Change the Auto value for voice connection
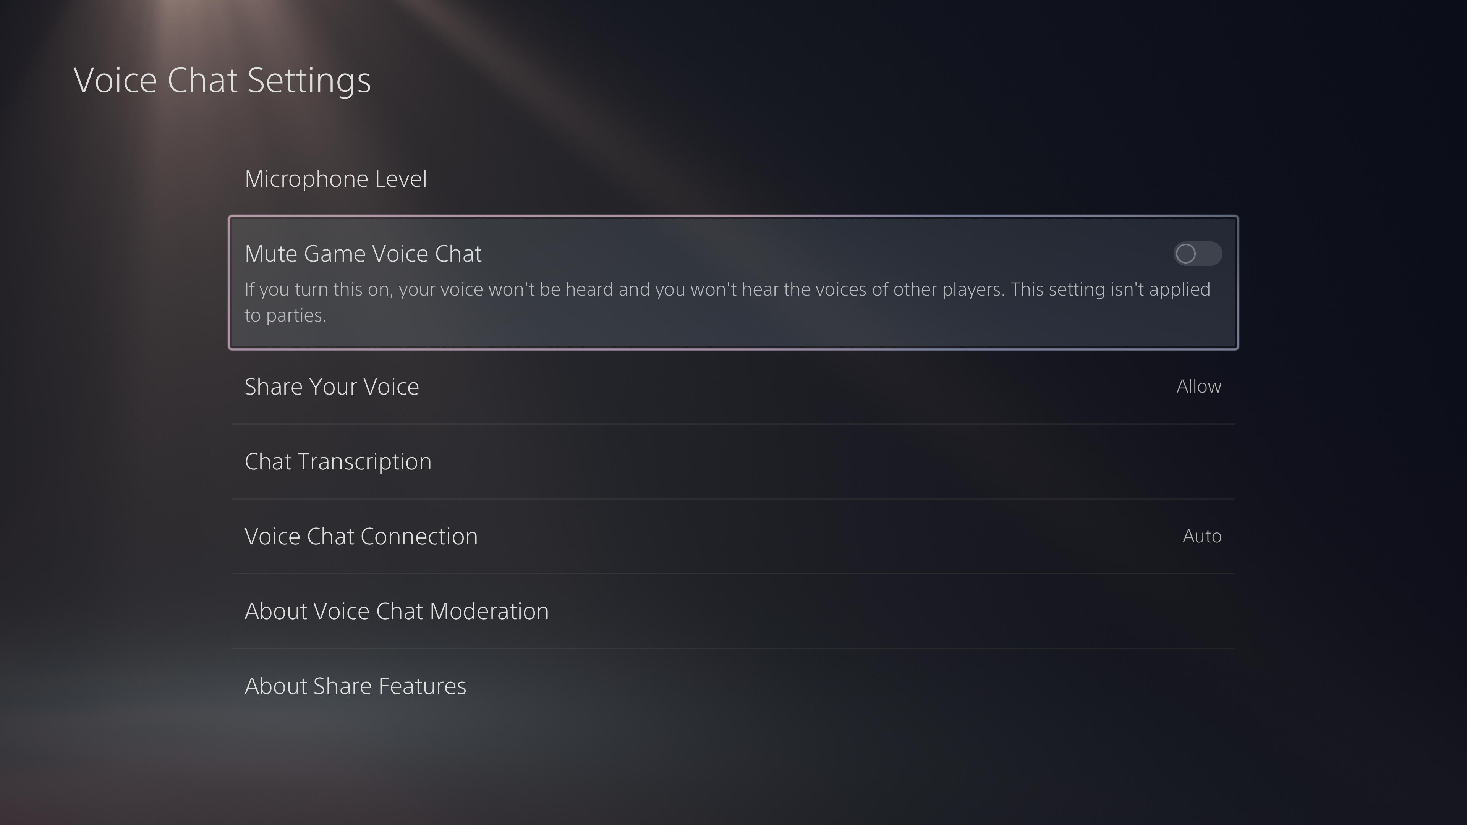Viewport: 1467px width, 825px height. coord(1201,536)
